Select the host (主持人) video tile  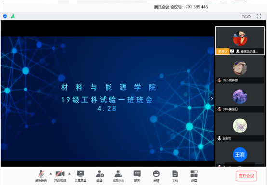240,41
